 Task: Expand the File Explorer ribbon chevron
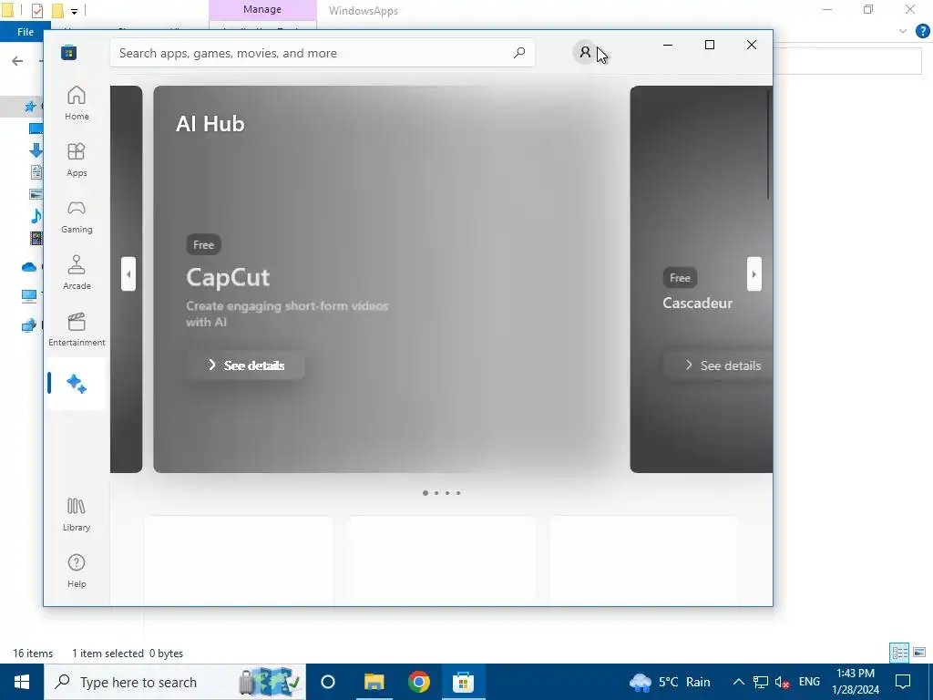[903, 31]
